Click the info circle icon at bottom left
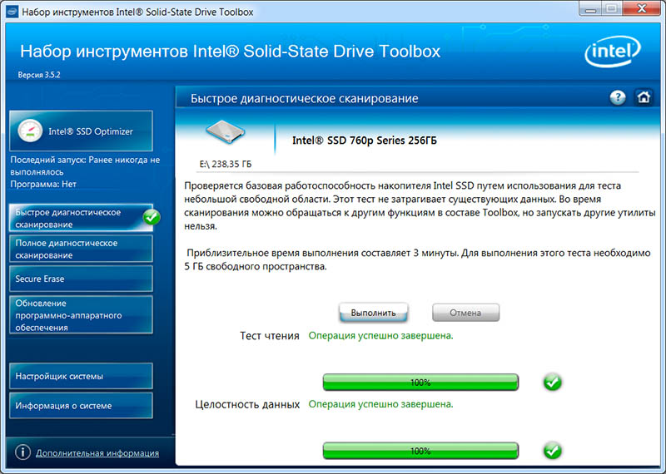The height and width of the screenshot is (474, 666). tap(22, 452)
